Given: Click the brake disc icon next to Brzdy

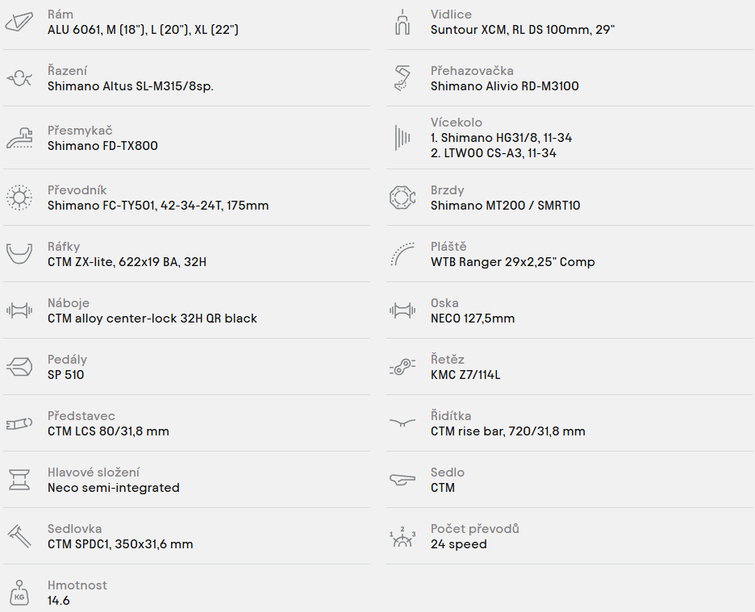Looking at the screenshot, I should 402,198.
